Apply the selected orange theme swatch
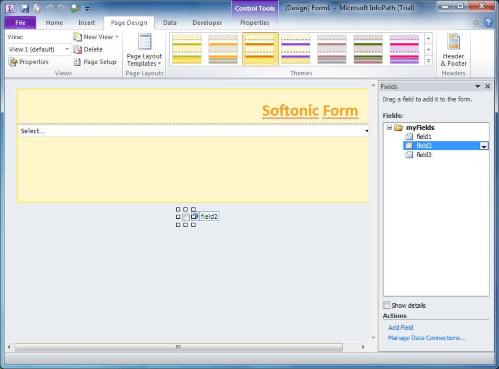This screenshot has width=499, height=369. [x=260, y=49]
